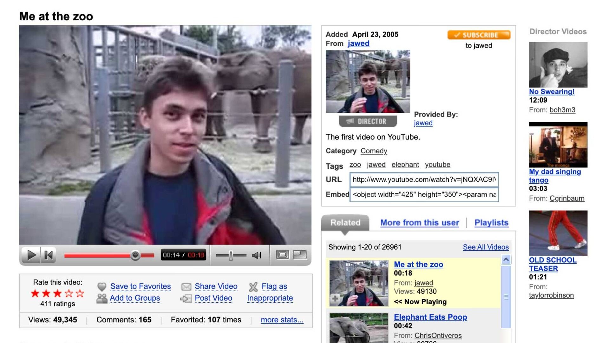Click the rewind to start icon
This screenshot has width=609, height=343.
click(x=49, y=255)
